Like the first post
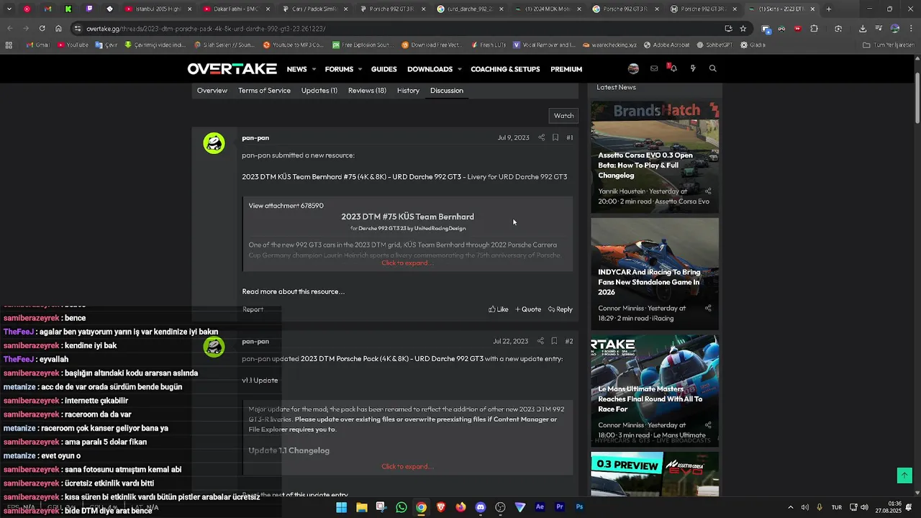This screenshot has width=921, height=518. tap(498, 309)
